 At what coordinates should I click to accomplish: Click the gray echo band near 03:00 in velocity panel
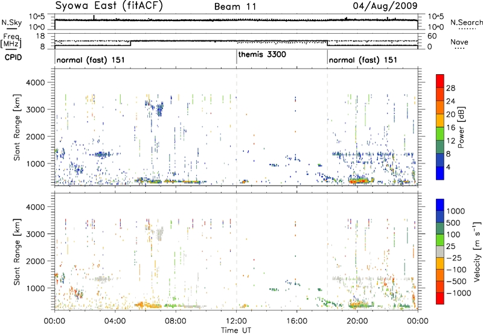click(x=102, y=279)
